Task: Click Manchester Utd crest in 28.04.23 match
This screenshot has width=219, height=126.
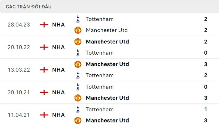Action: (78, 30)
